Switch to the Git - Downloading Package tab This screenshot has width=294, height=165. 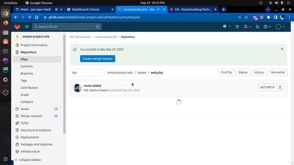193,10
